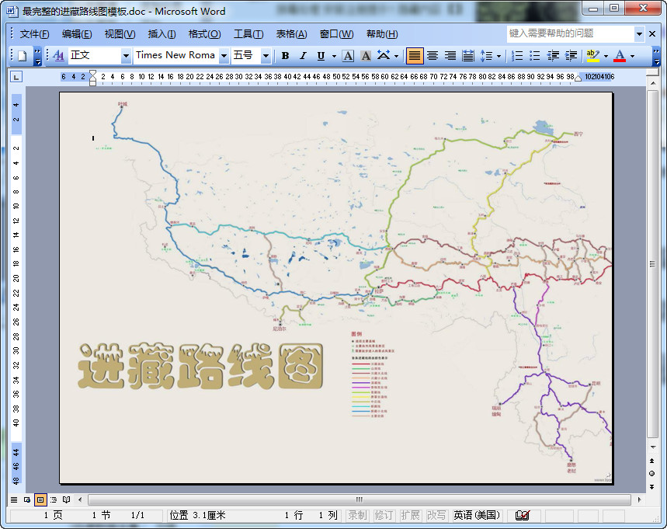Click the horizontal scrollbar right arrow
Screen dimensions: 667x529
tap(639, 499)
